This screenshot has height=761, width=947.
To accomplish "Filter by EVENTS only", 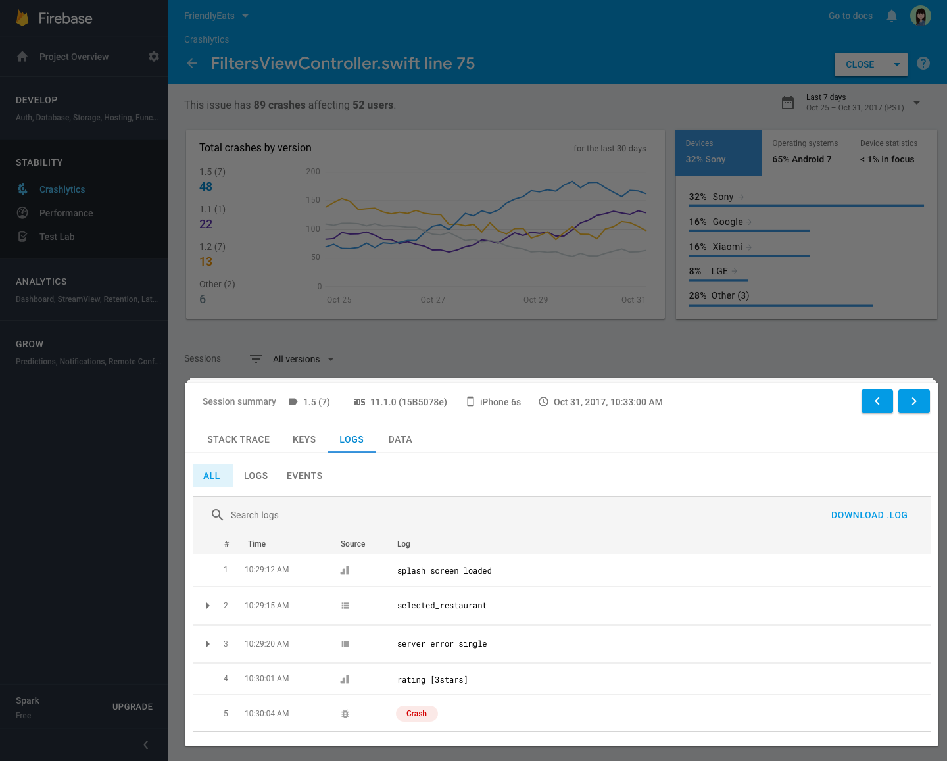I will click(x=304, y=476).
